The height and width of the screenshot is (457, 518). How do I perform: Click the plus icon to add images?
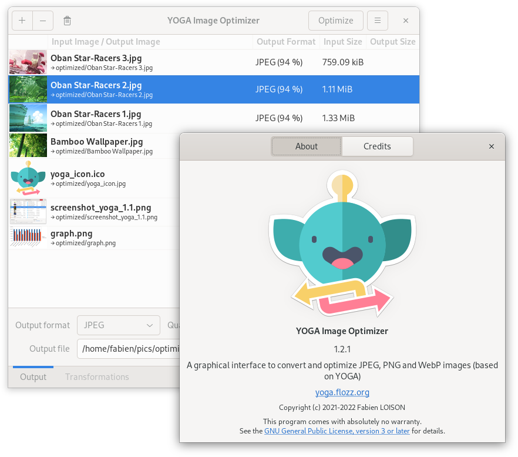tap(22, 21)
